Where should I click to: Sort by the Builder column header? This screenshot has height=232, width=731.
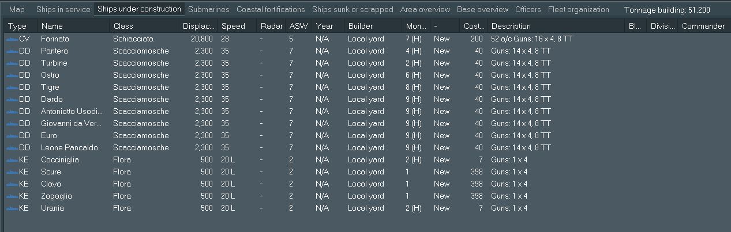pos(373,26)
